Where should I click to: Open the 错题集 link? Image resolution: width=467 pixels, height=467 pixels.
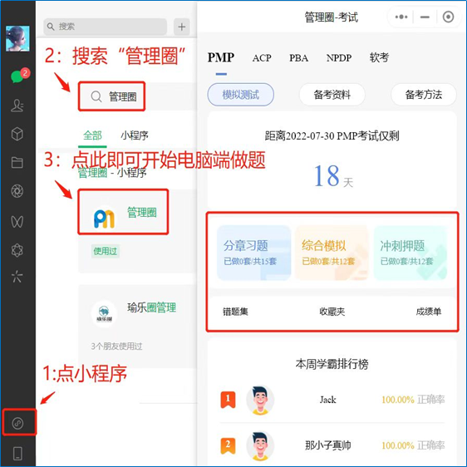point(235,312)
